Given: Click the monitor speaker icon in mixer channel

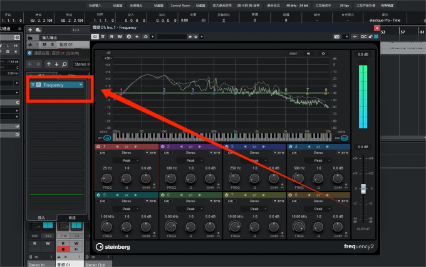Looking at the screenshot, I should (x=76, y=249).
